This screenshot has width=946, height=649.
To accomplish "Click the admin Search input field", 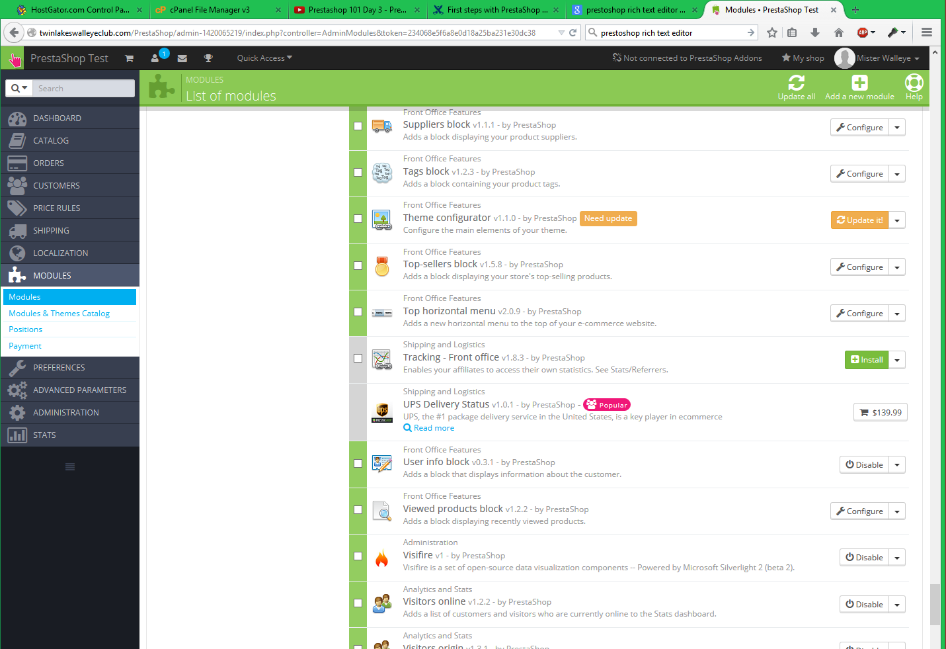I will (x=83, y=88).
